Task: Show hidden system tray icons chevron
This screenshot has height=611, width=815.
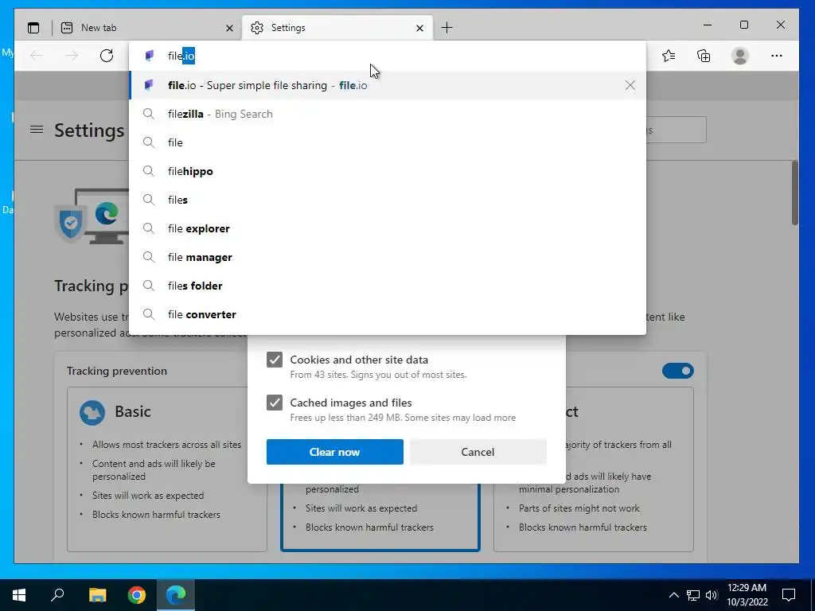Action: tap(673, 595)
